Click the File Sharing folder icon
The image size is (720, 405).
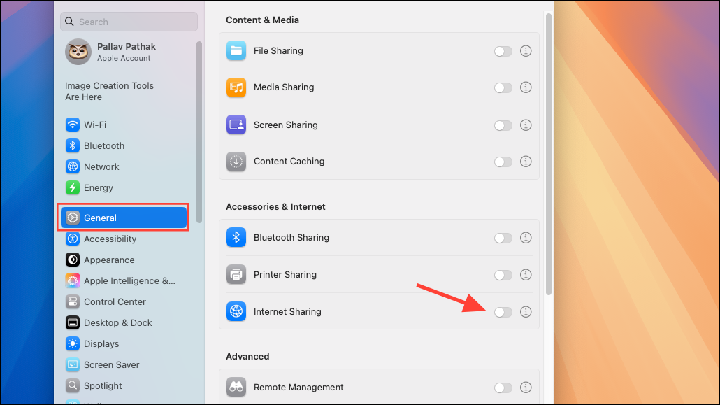236,50
